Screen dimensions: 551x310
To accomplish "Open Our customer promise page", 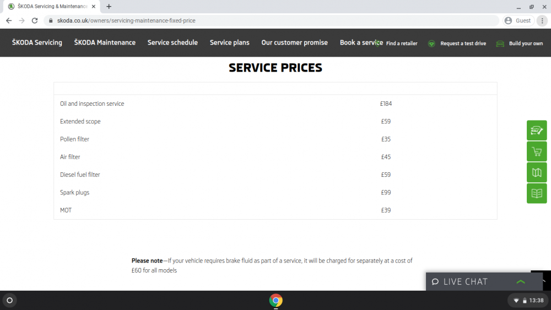I will pos(294,42).
